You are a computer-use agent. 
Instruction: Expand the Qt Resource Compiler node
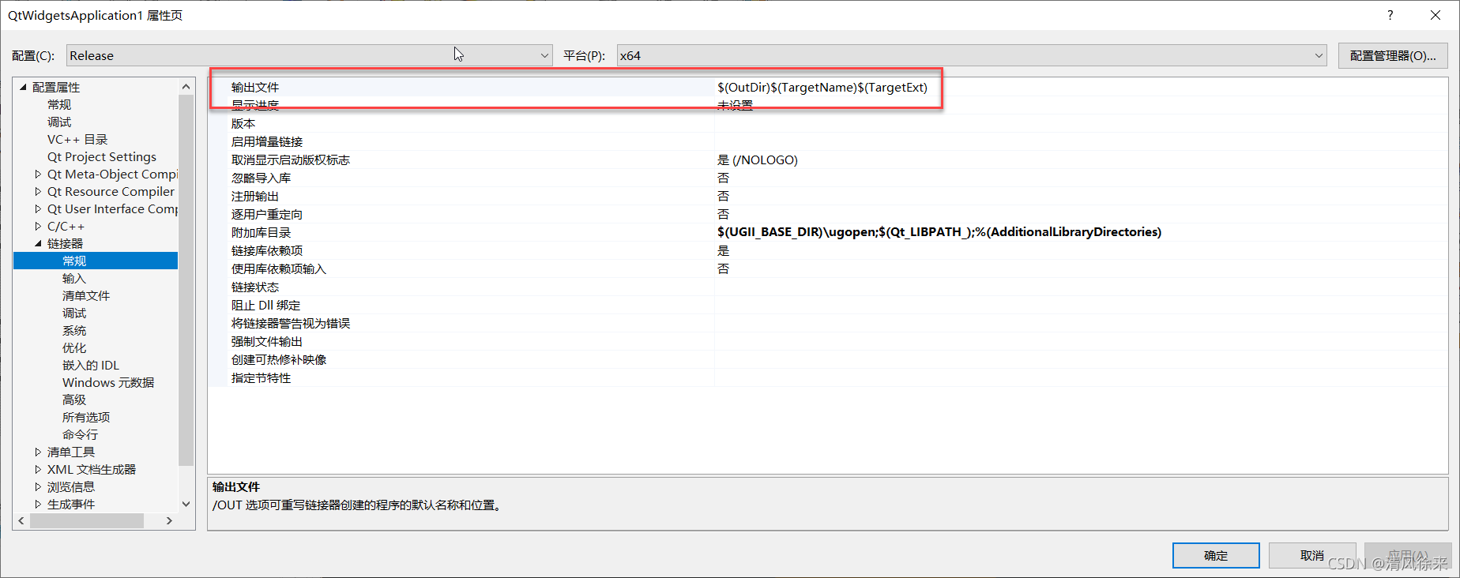(38, 191)
